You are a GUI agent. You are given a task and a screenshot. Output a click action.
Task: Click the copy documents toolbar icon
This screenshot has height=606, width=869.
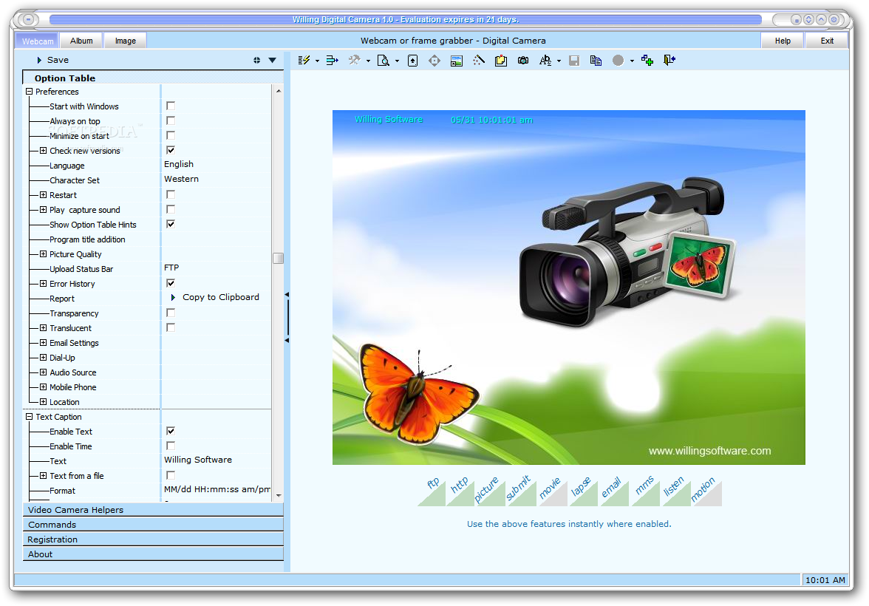coord(596,61)
